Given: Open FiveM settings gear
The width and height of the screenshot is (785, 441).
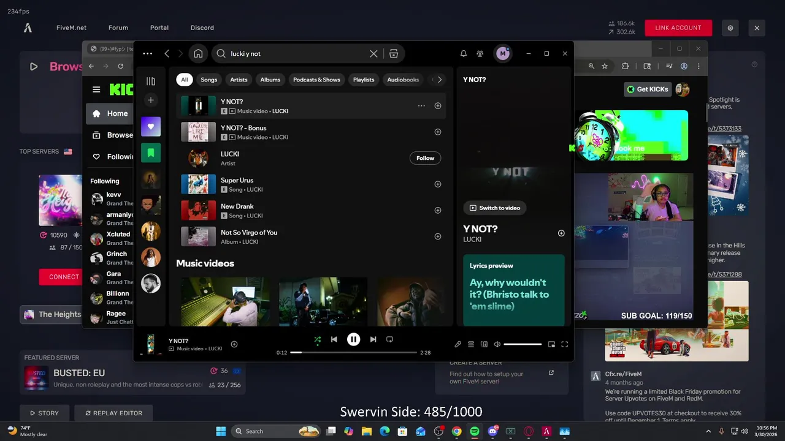Looking at the screenshot, I should pyautogui.click(x=730, y=28).
